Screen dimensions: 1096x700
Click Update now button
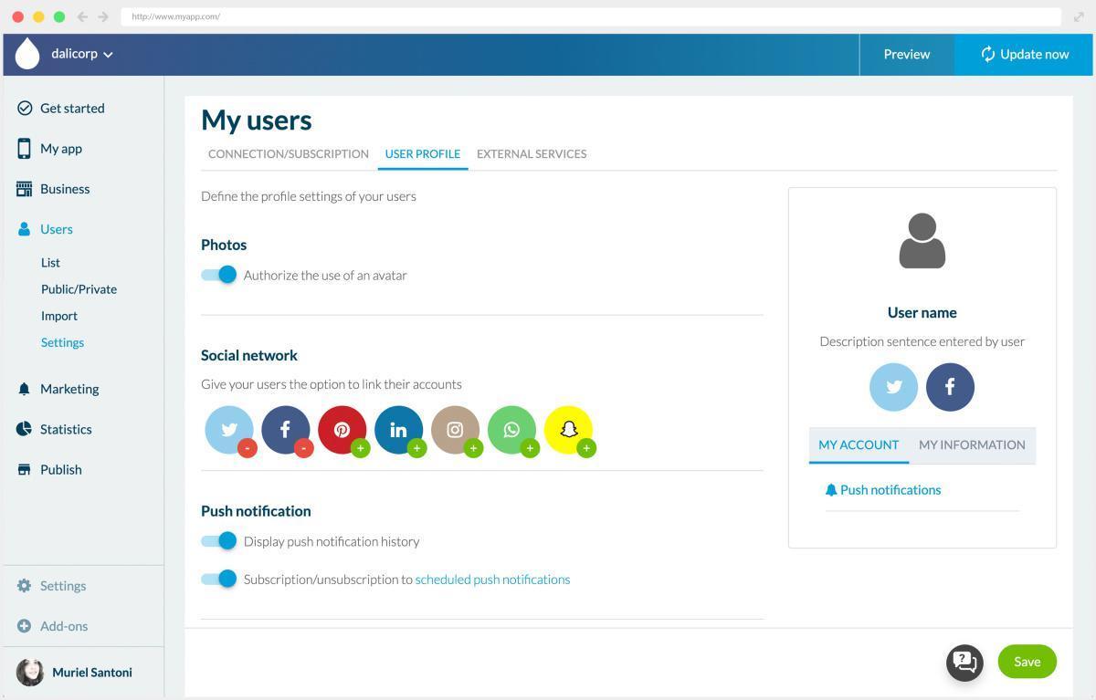(1024, 54)
